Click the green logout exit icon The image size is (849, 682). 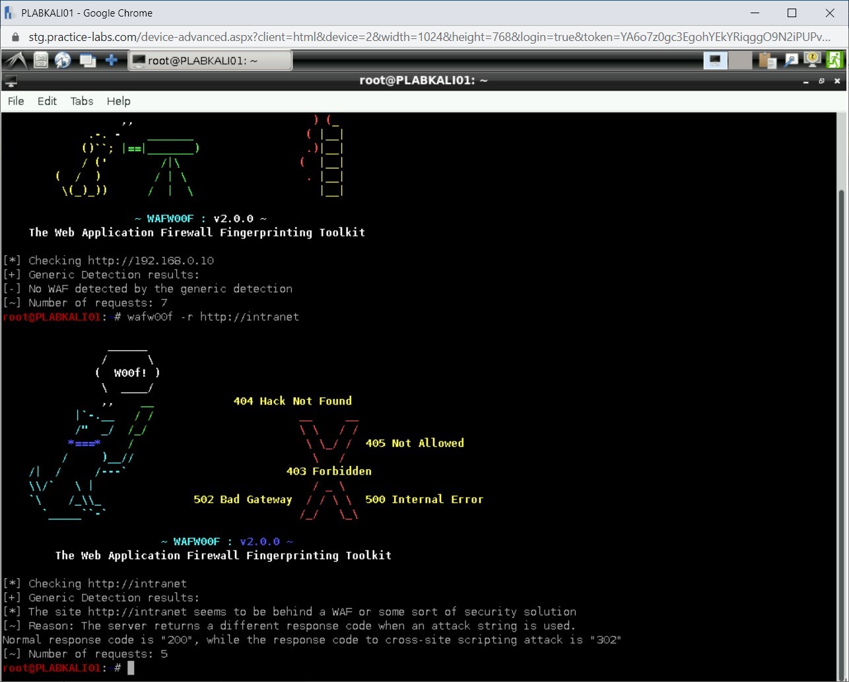coord(834,61)
